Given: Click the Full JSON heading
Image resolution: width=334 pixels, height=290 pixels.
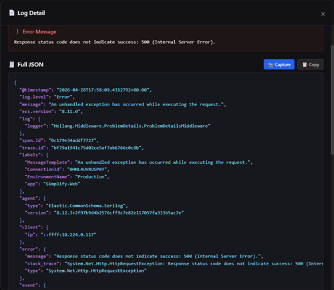Looking at the screenshot, I should [31, 65].
